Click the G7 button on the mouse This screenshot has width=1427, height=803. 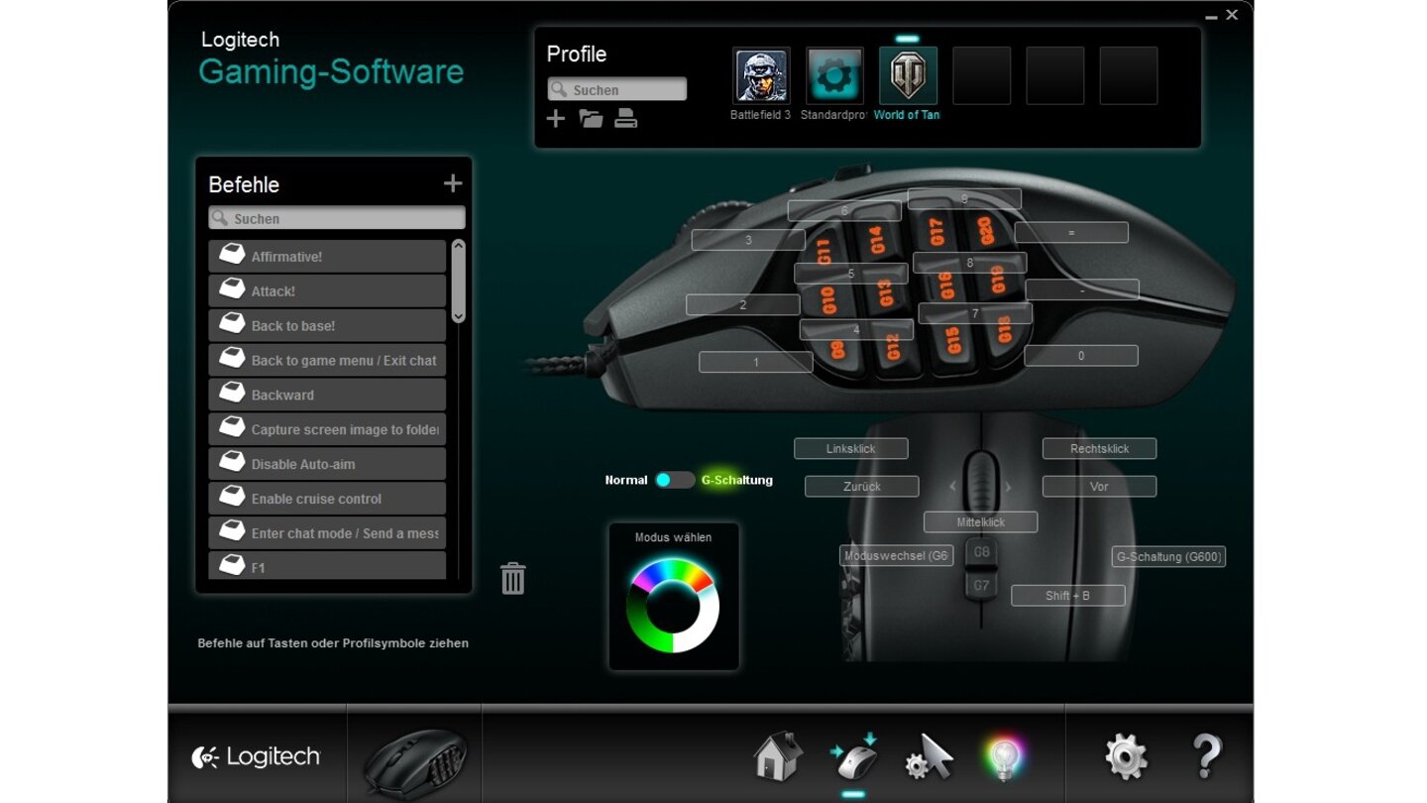pos(981,585)
